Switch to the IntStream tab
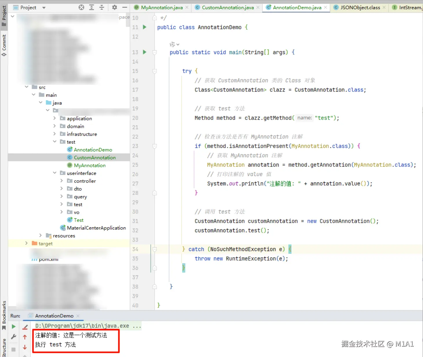423x357 pixels. tap(407, 8)
